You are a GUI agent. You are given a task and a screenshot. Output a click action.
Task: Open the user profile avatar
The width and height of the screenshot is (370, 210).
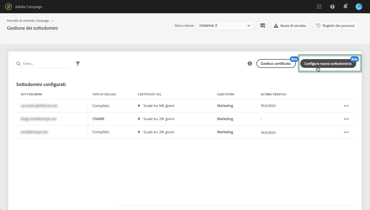click(359, 7)
